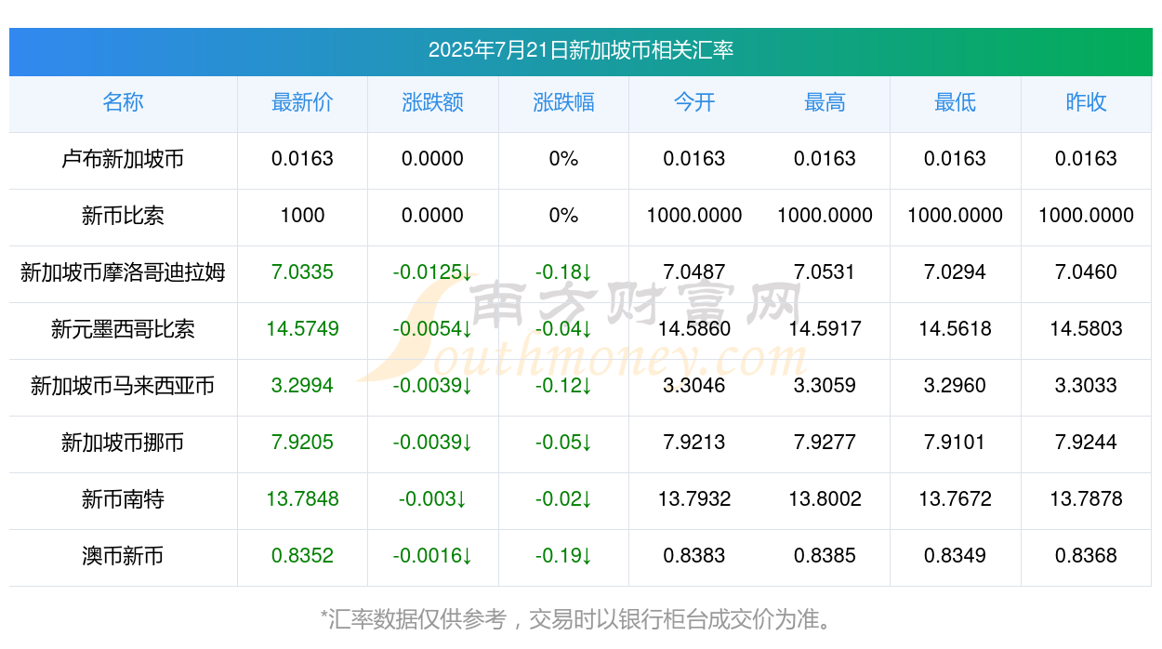Click the 涨跌额 column header

[432, 102]
